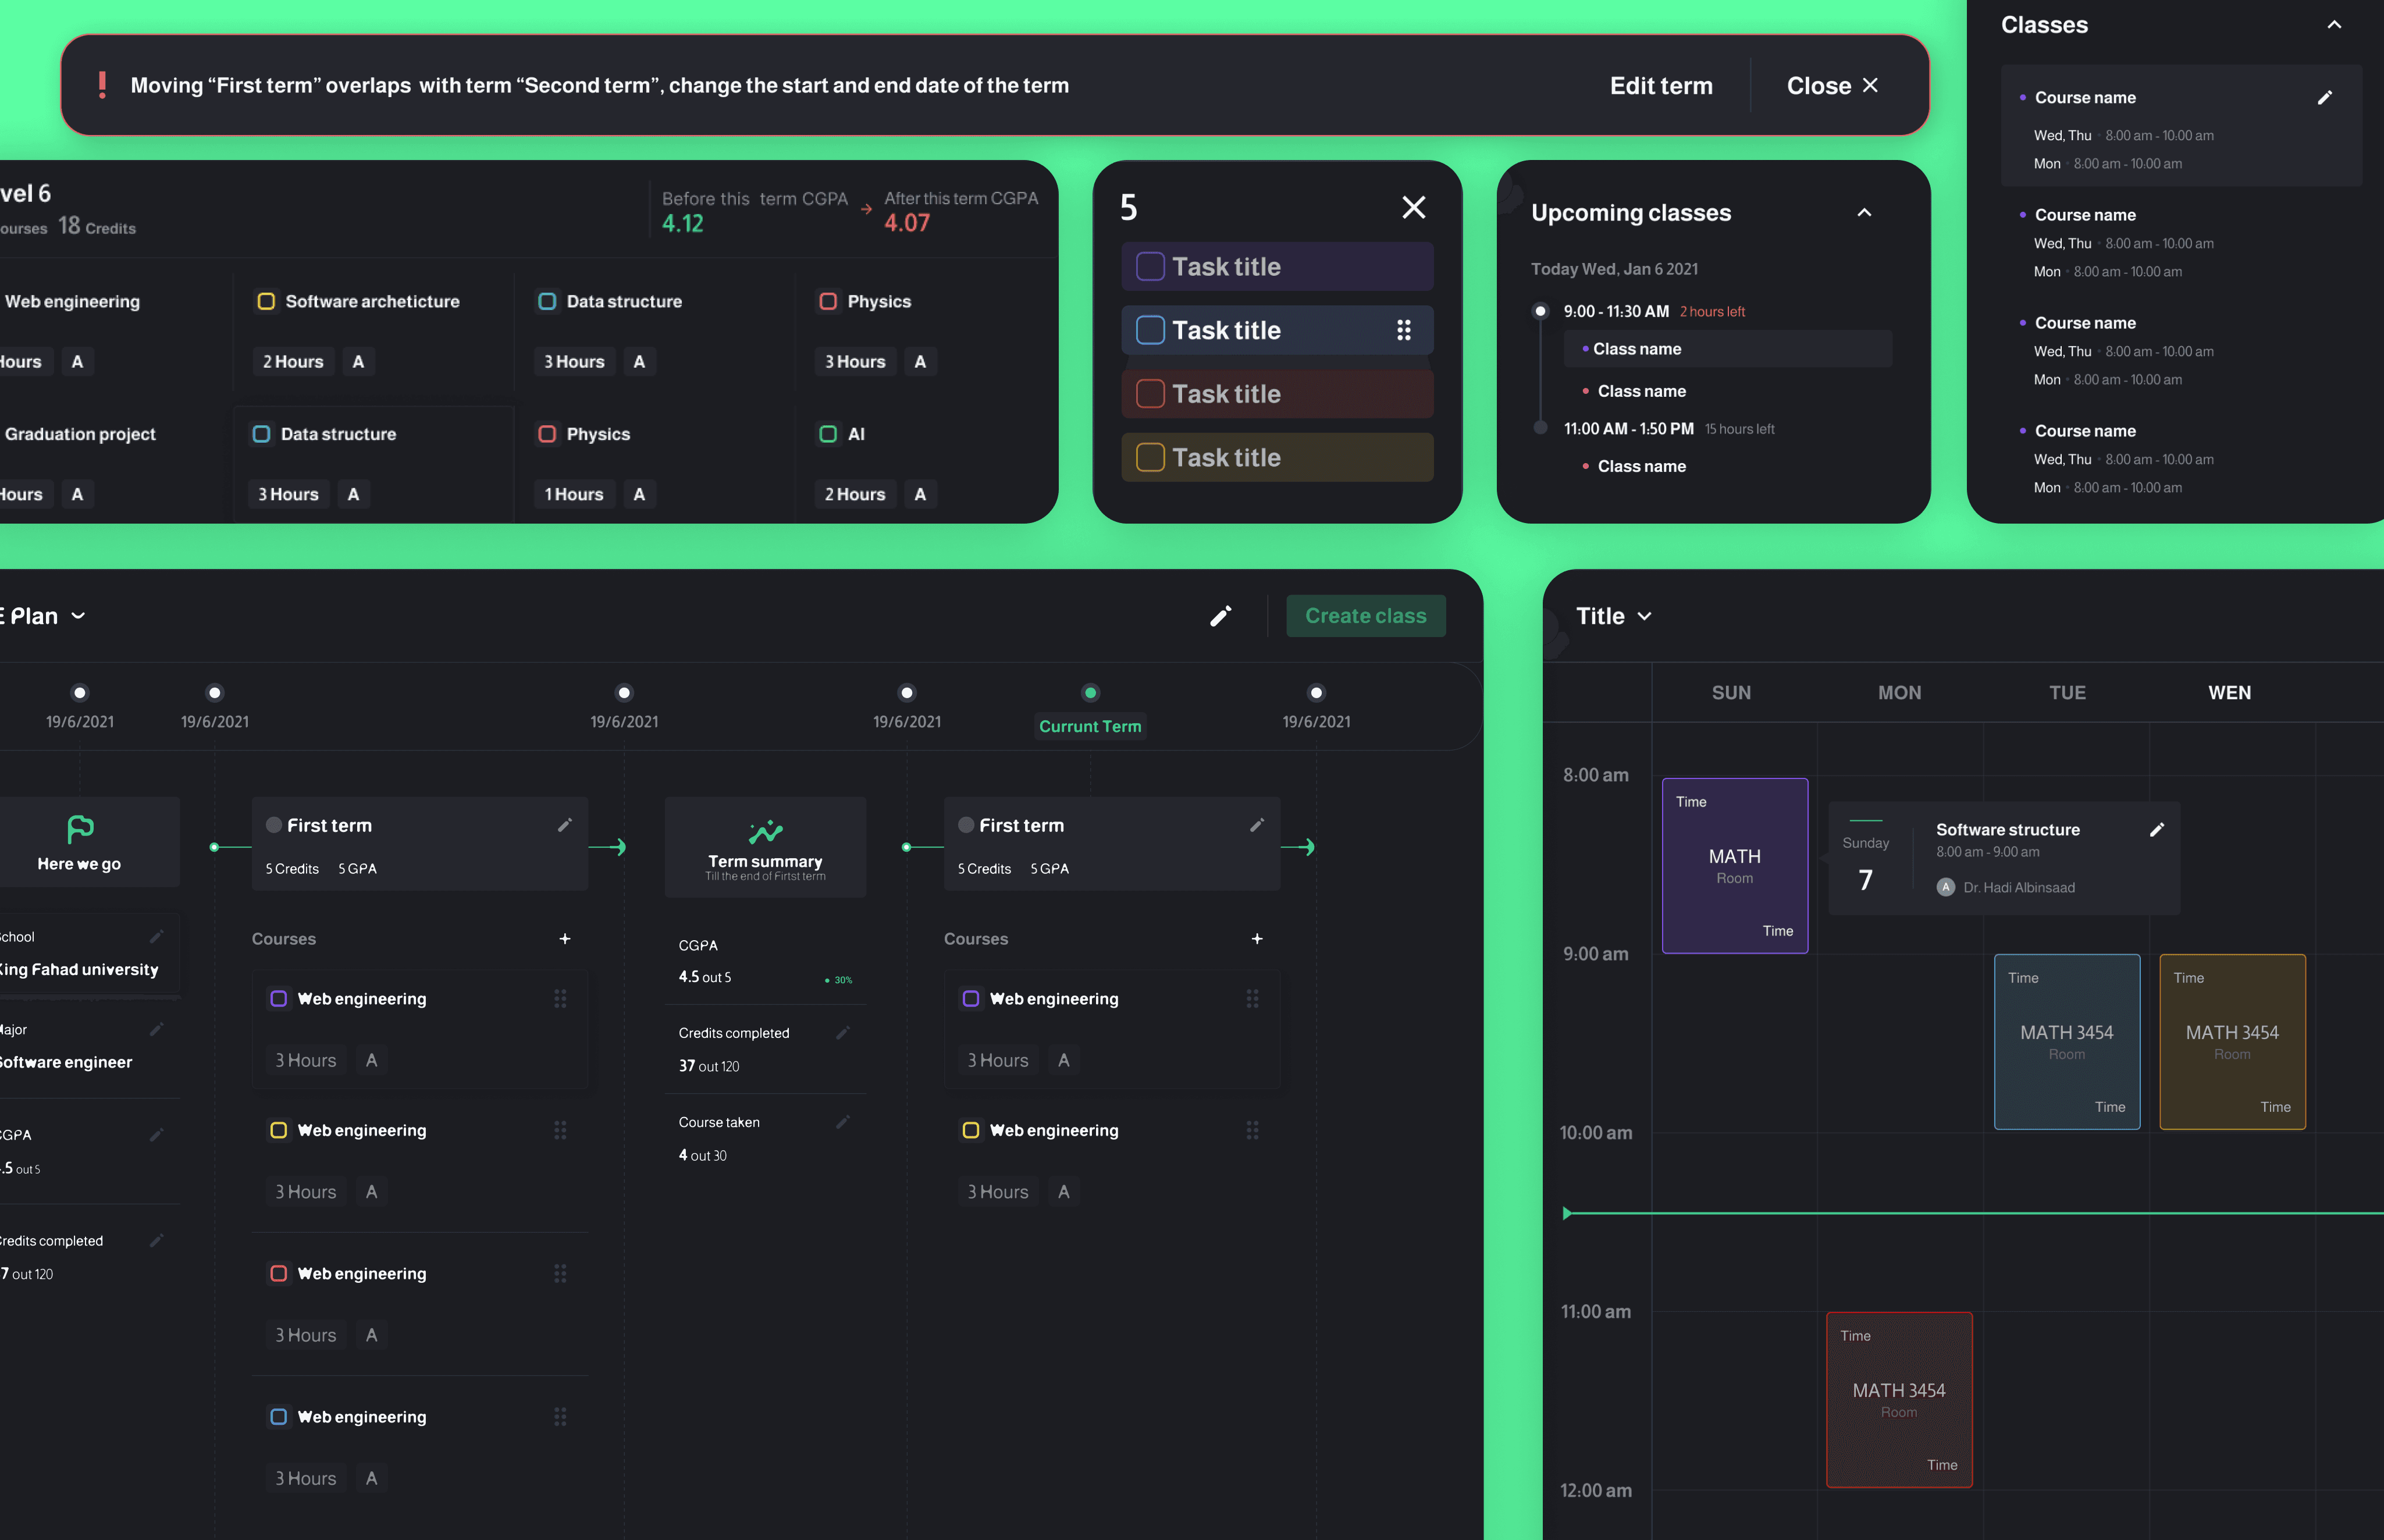Check the purple Task title checkbox
The width and height of the screenshot is (2384, 1540).
pyautogui.click(x=1150, y=267)
